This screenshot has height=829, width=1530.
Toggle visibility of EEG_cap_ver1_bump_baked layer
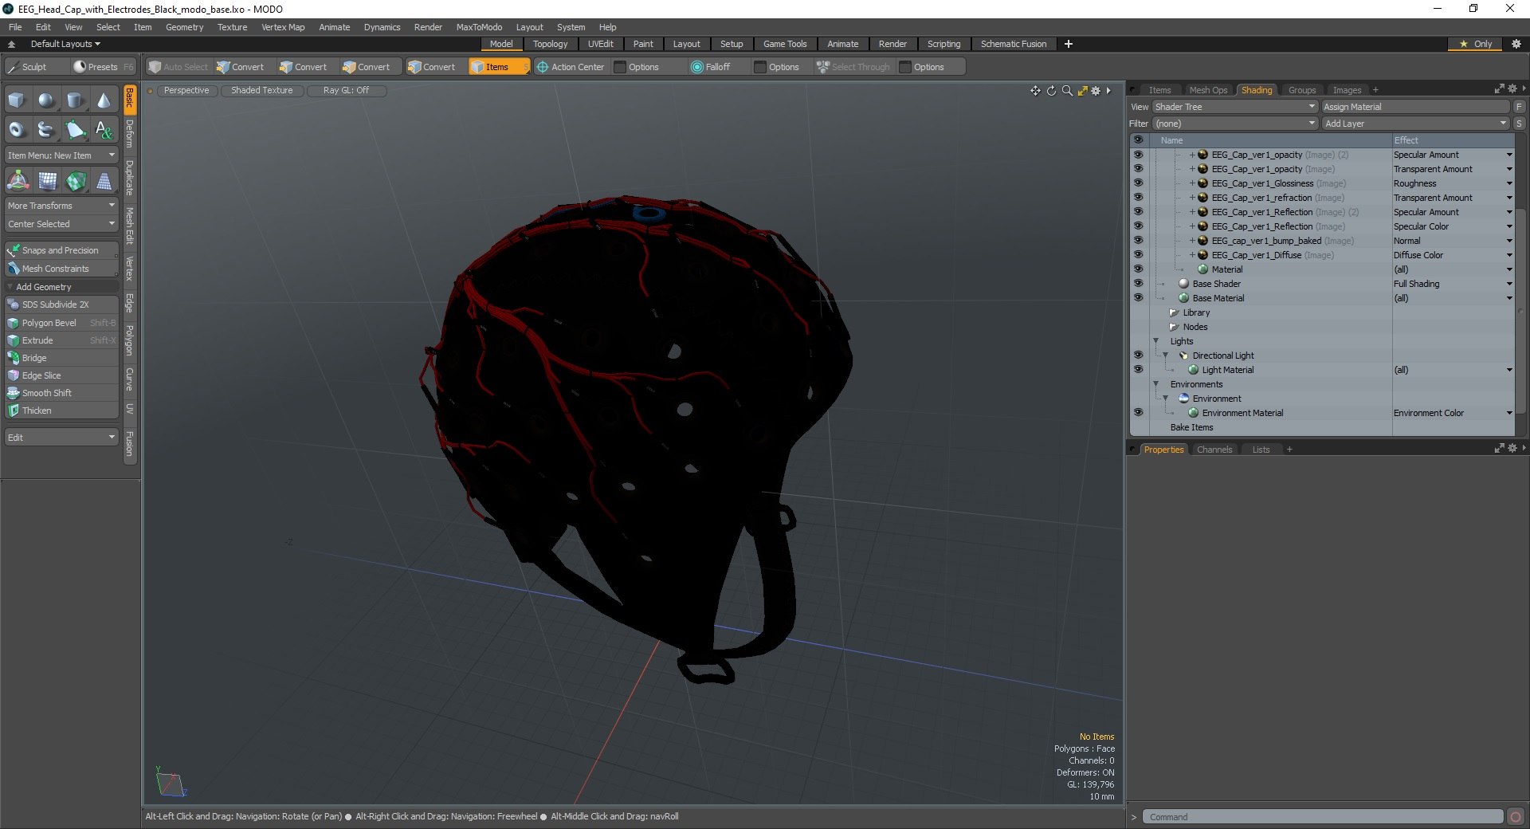[x=1138, y=241]
